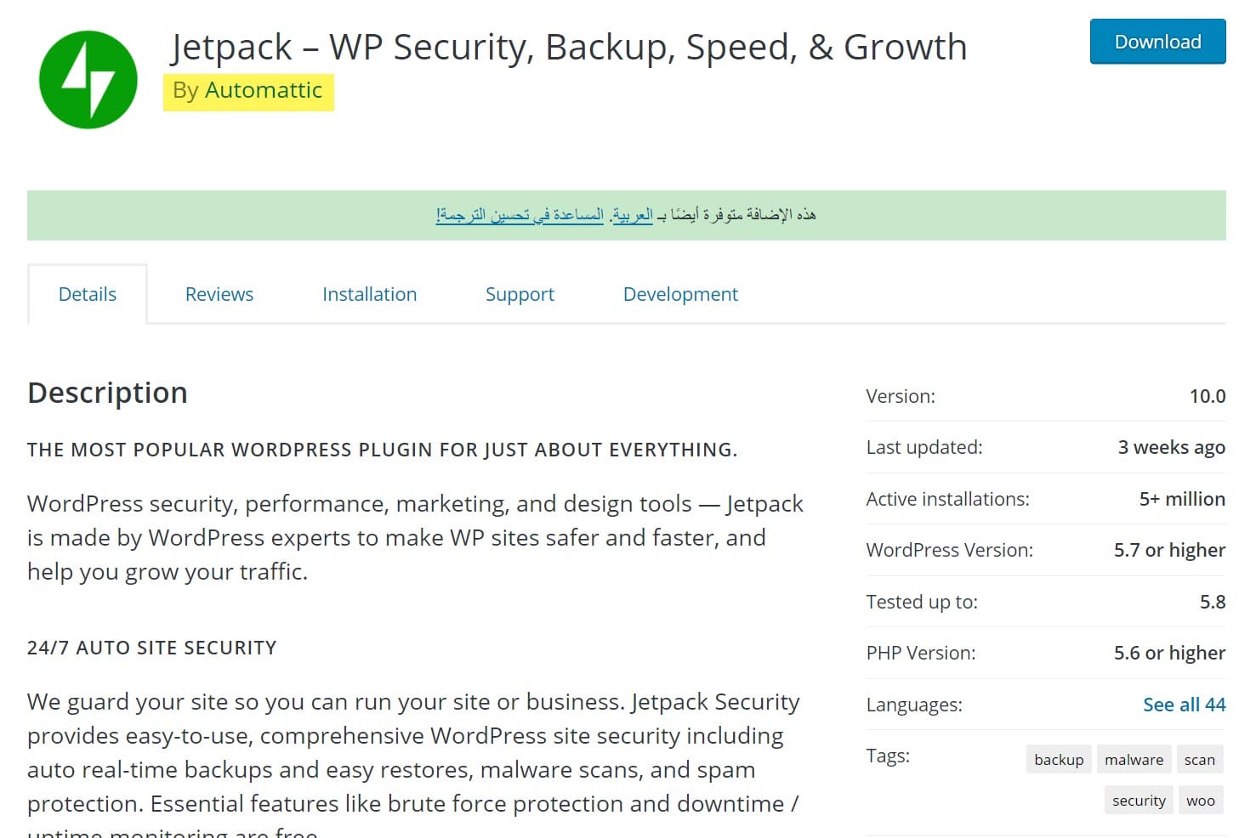Switch to the Details tab

(x=88, y=294)
